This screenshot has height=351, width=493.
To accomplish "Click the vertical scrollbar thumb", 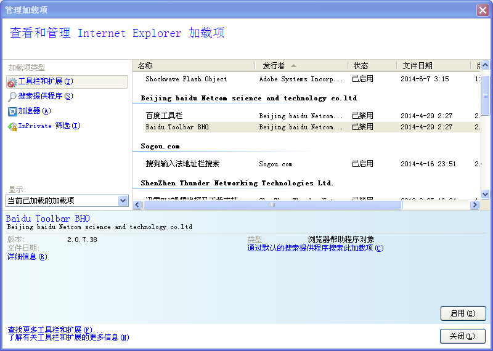I will [x=485, y=95].
